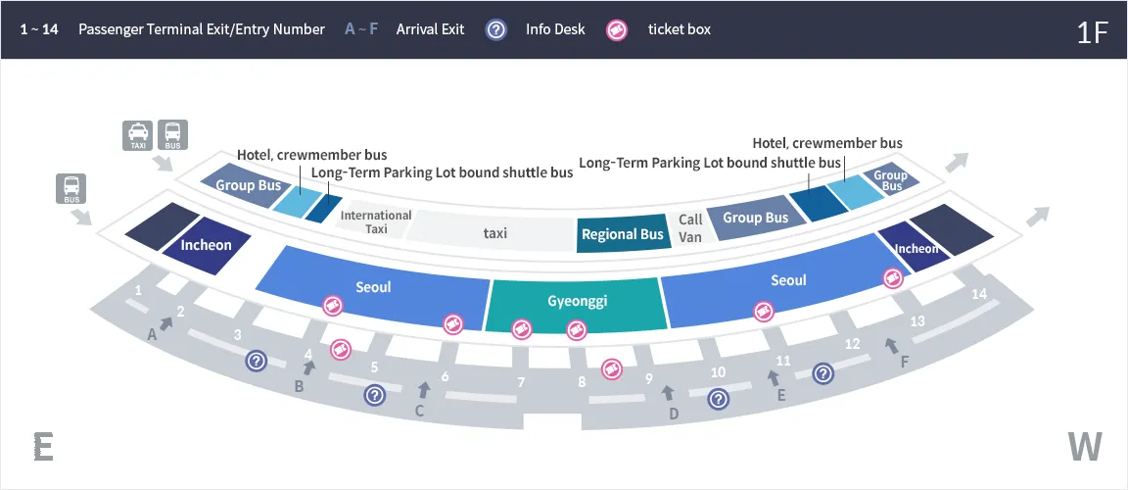The image size is (1128, 490).
Task: Click the Regional Bus area
Action: (x=623, y=233)
